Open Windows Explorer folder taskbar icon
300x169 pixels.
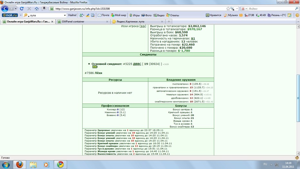click(33, 164)
